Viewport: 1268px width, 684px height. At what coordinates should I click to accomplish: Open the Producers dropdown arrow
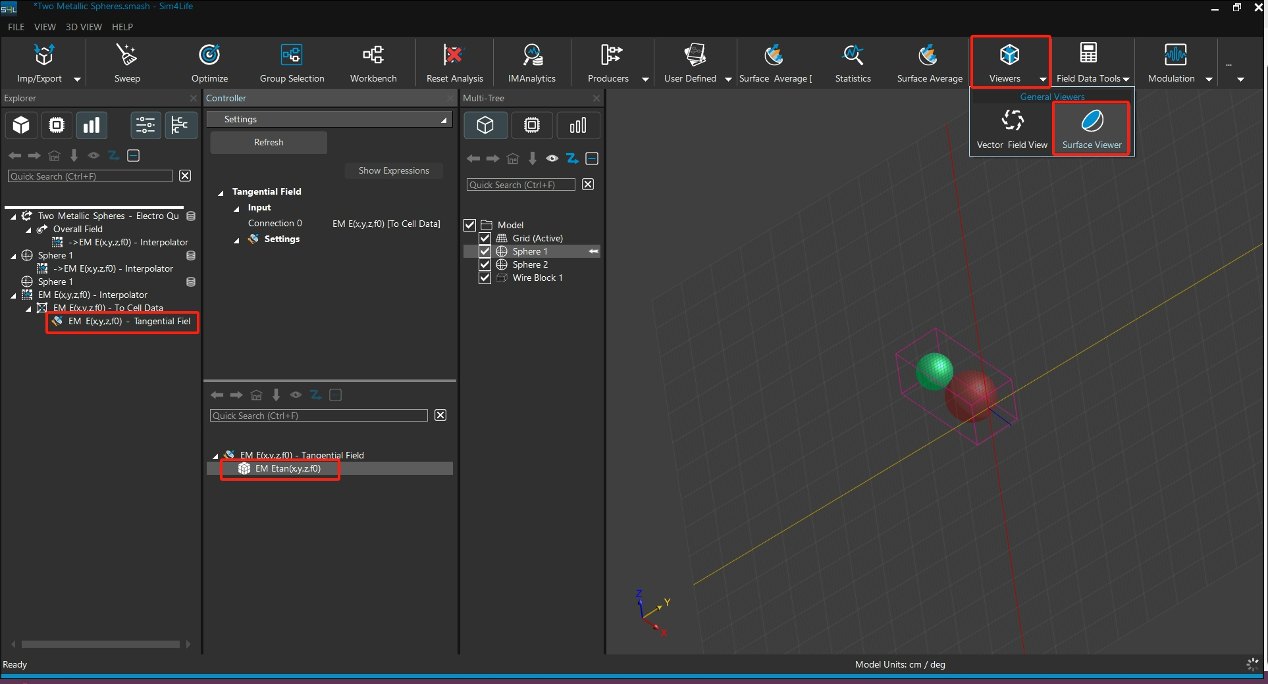[x=645, y=79]
